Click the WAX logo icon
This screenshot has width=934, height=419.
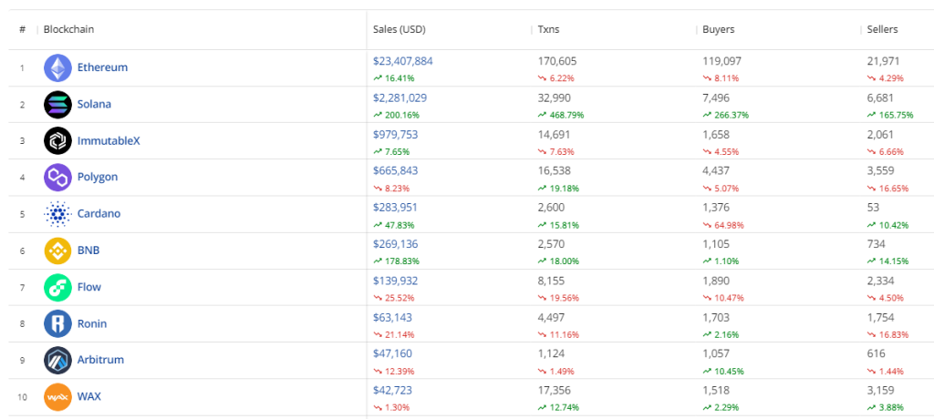[x=57, y=396]
